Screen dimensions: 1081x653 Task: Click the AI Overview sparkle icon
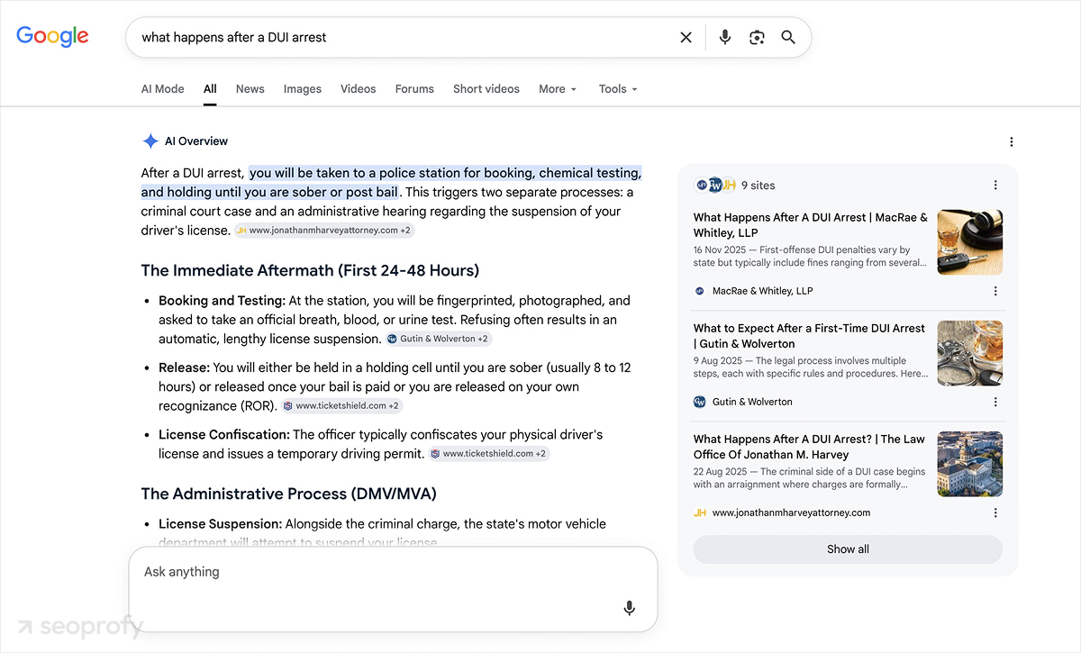click(x=150, y=141)
